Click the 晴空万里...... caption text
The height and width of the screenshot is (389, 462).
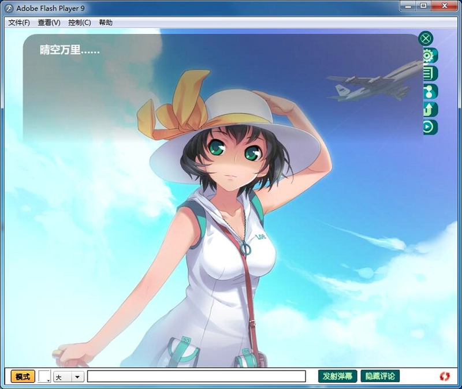(70, 50)
